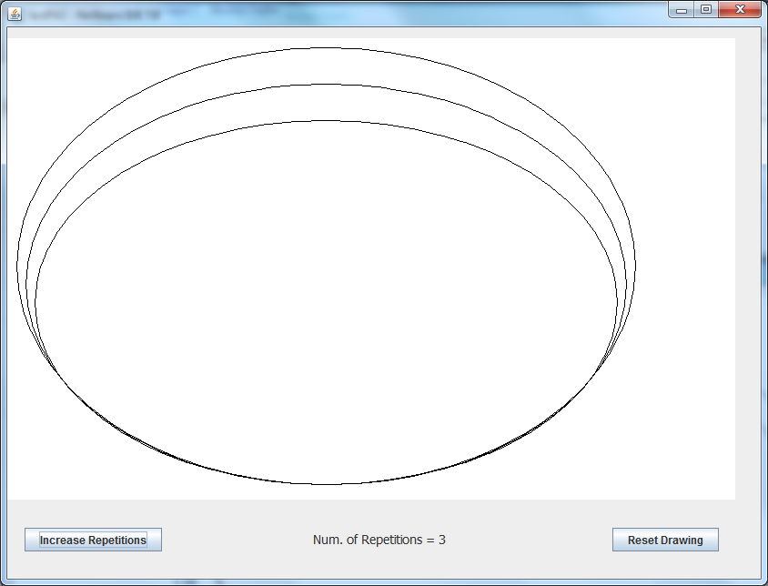Image resolution: width=768 pixels, height=586 pixels.
Task: Click the bottom point where ellipses meet
Action: 326,484
